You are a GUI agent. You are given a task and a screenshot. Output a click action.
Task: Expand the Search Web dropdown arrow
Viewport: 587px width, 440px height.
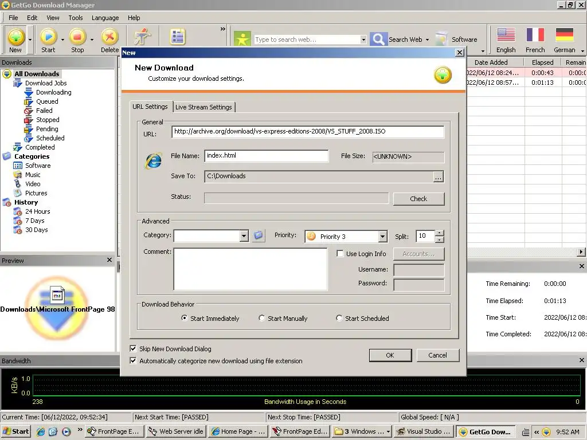[x=427, y=40]
